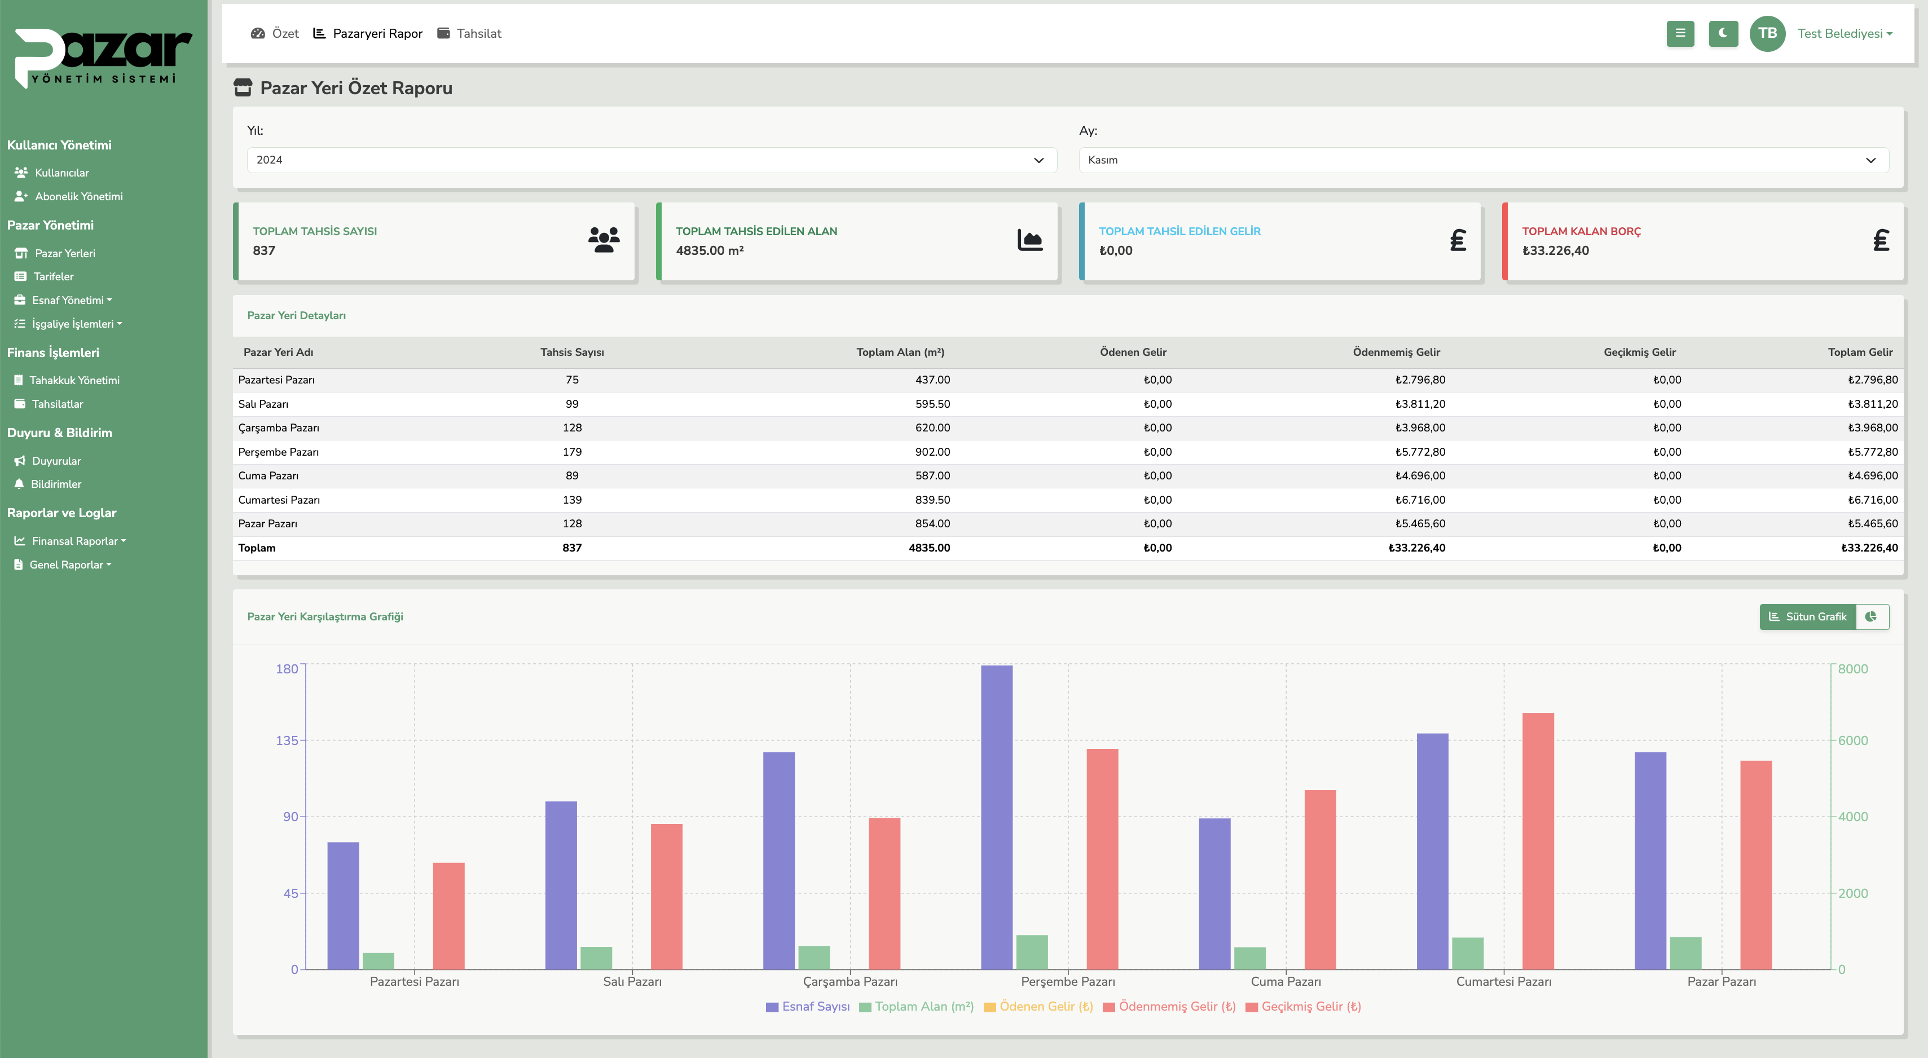This screenshot has width=1928, height=1058.
Task: Click the 902.00 Toplam Alan cell
Action: 932,452
